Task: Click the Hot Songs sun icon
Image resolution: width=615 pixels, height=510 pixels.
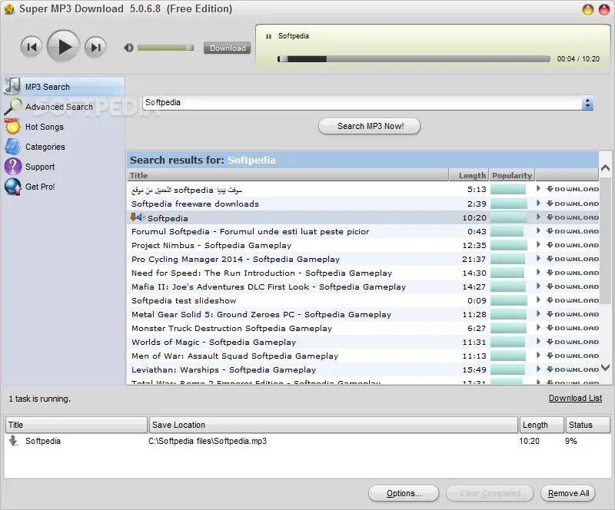Action: click(12, 126)
